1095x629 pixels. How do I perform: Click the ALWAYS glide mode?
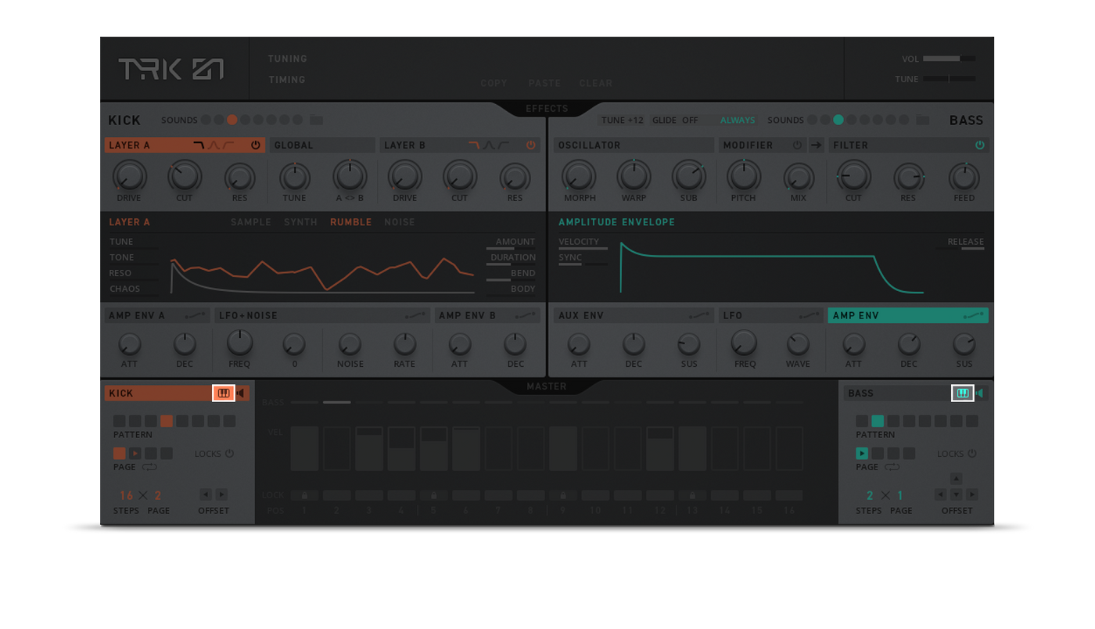tap(738, 120)
